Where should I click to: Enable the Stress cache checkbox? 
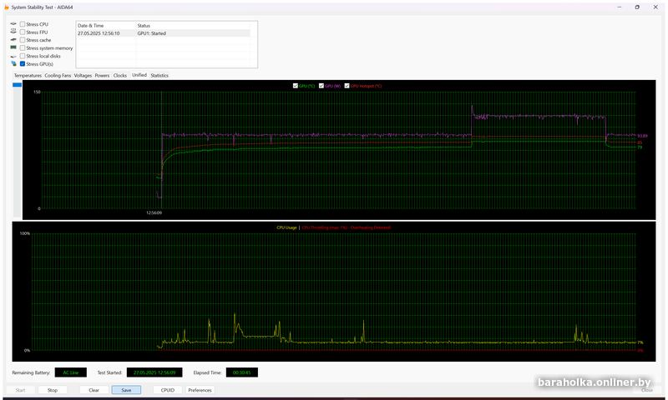23,40
